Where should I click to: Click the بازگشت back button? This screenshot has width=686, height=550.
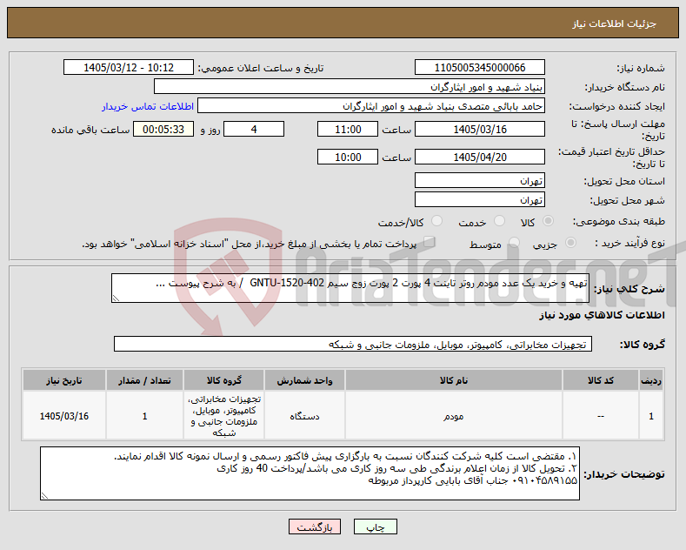[x=315, y=527]
